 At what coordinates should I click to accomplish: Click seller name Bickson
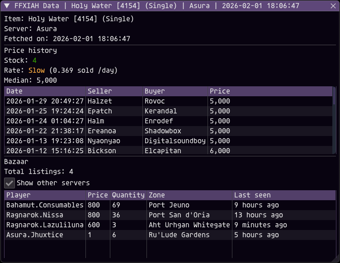102,150
